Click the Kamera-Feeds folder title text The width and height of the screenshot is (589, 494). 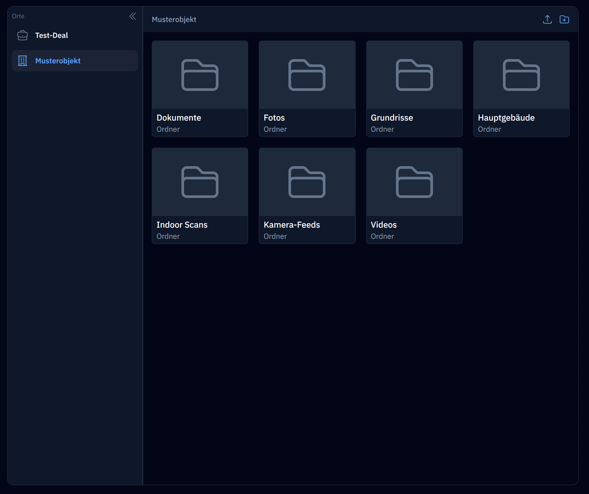tap(292, 224)
